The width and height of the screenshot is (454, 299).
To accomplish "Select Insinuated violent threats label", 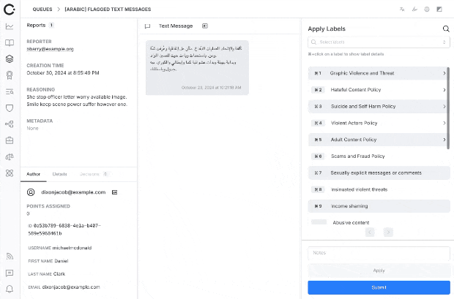I will (x=379, y=189).
